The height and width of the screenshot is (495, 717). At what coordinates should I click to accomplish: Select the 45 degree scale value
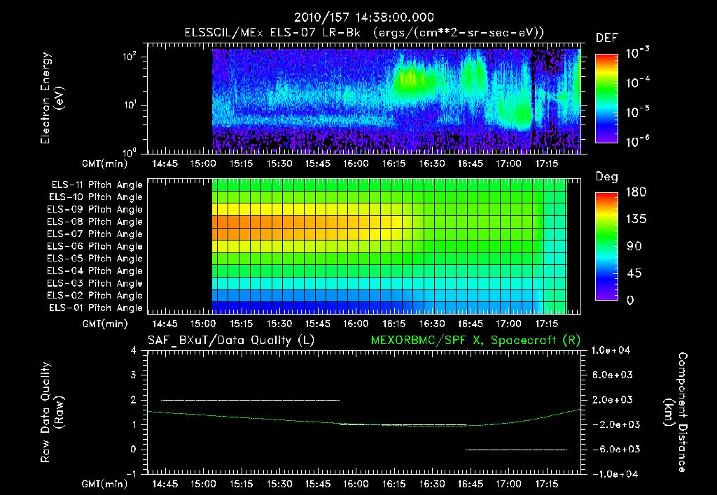pos(634,273)
